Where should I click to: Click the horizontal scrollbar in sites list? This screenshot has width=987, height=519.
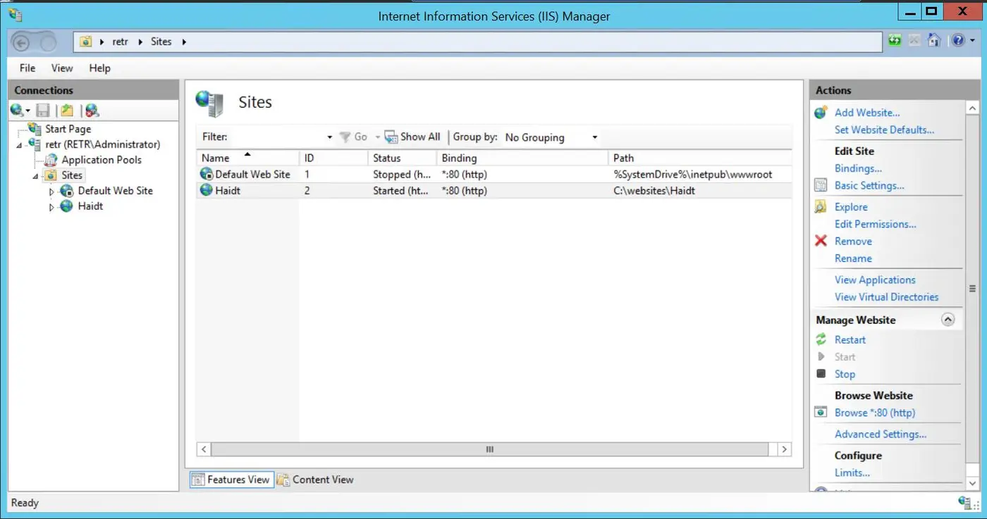pos(490,449)
